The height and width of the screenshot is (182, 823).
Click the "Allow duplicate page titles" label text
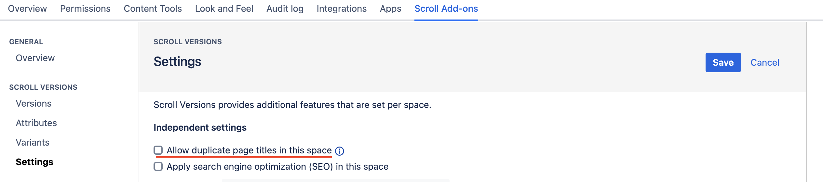249,150
